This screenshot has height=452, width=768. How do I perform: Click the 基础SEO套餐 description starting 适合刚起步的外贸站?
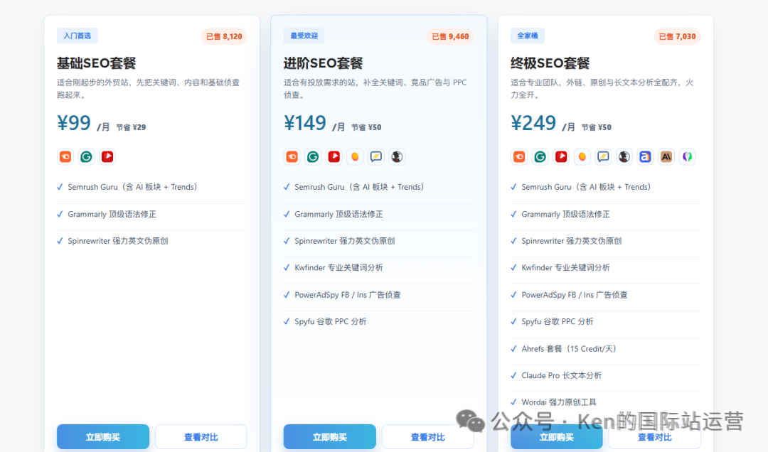pyautogui.click(x=149, y=89)
